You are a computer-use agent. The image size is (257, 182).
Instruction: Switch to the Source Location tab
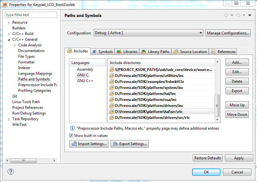190,52
